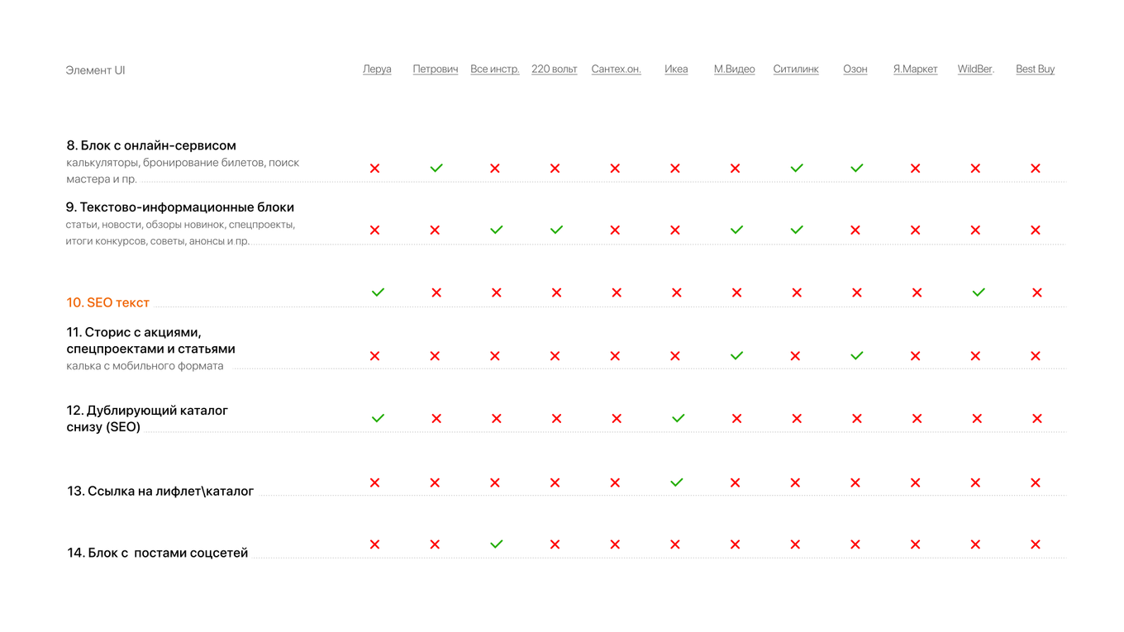Open the Леруа column link
The width and height of the screenshot is (1124, 632).
pos(377,69)
